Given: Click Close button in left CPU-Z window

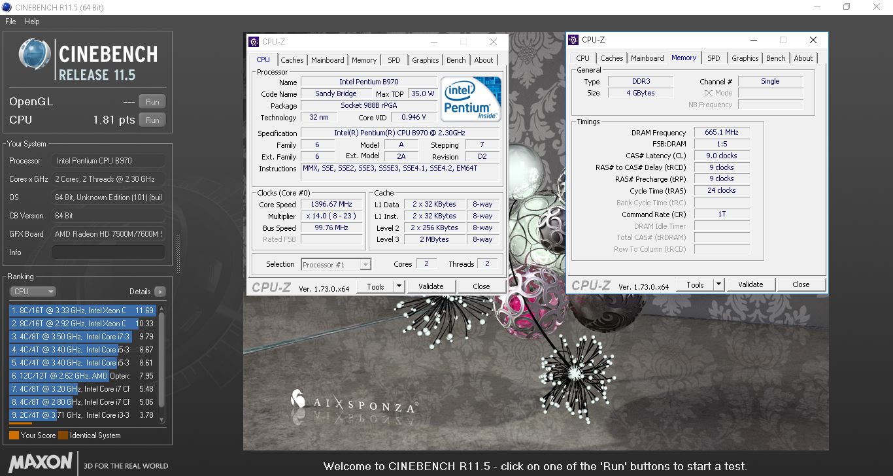Looking at the screenshot, I should click(x=481, y=286).
